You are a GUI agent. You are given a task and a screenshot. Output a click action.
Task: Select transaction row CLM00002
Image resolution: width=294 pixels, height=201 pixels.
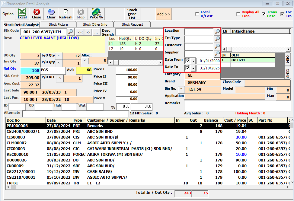pyautogui.click(x=148, y=143)
